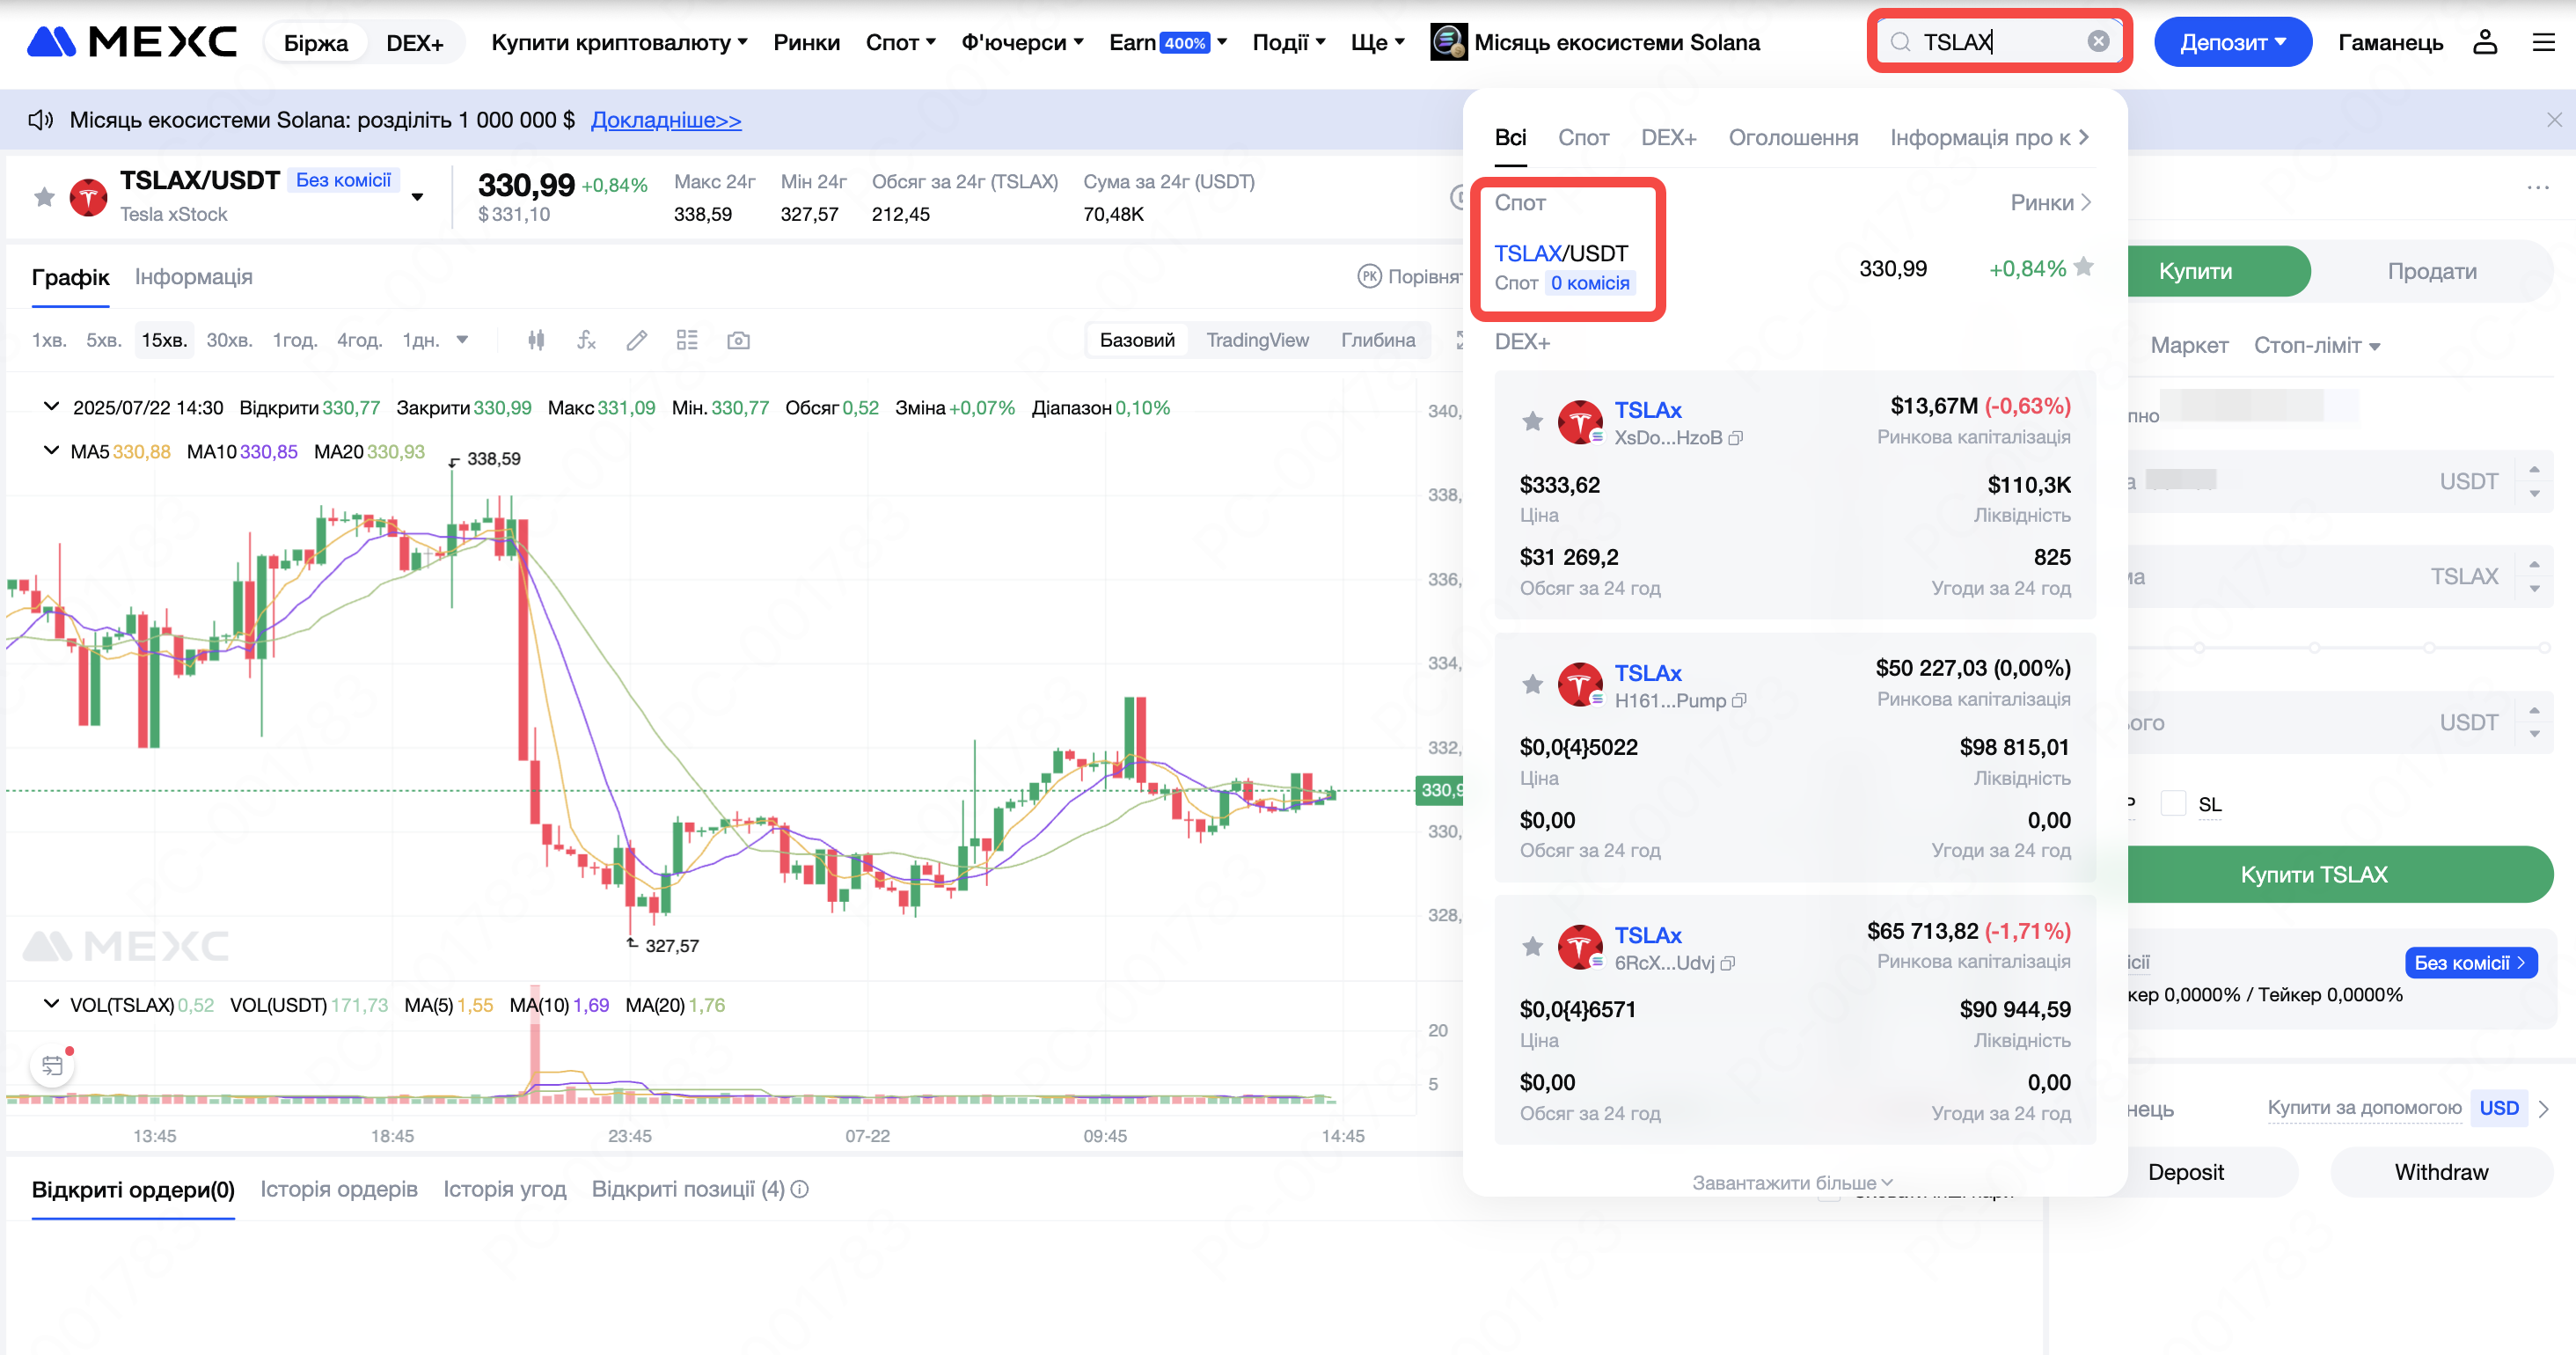Click the MEXC logo

131,42
